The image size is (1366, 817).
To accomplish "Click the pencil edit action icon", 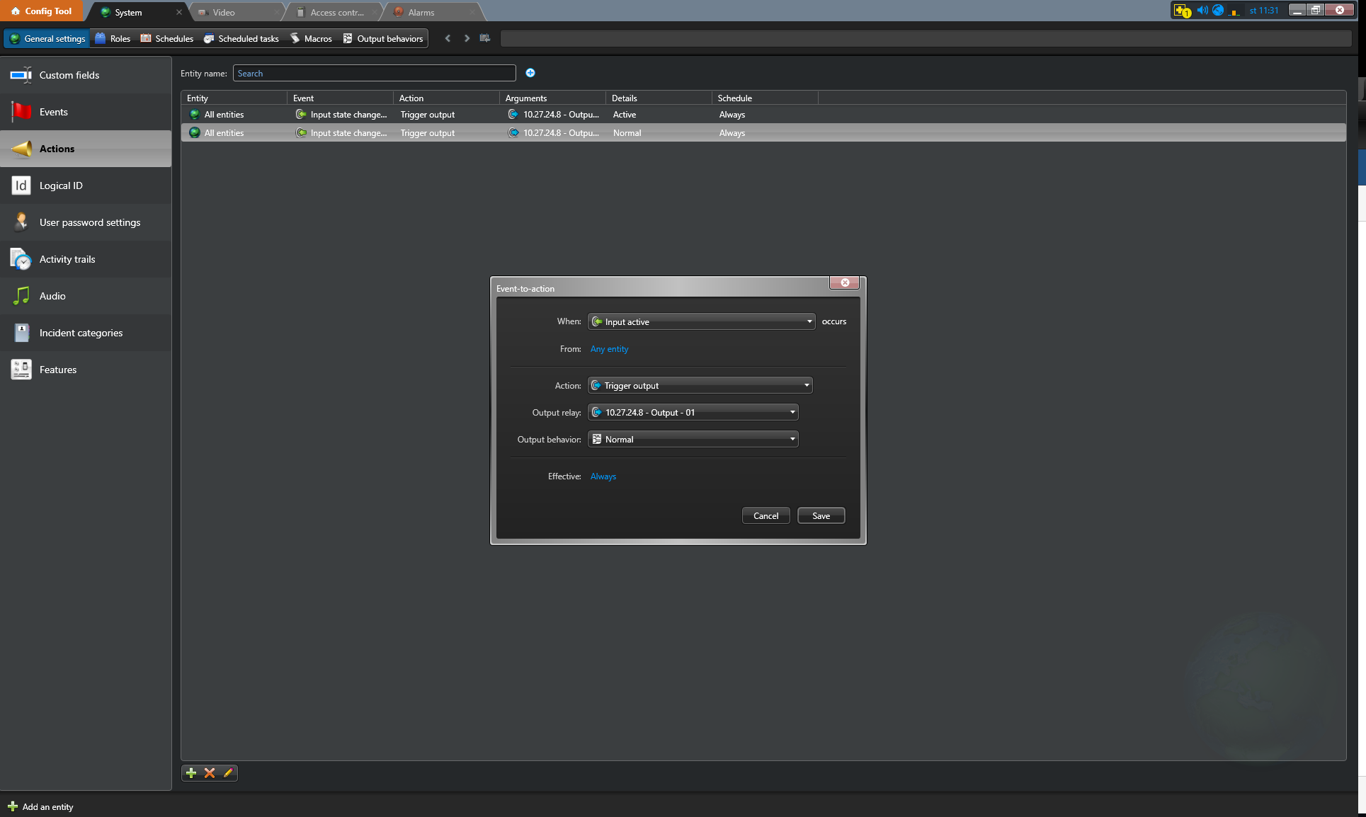I will click(228, 773).
